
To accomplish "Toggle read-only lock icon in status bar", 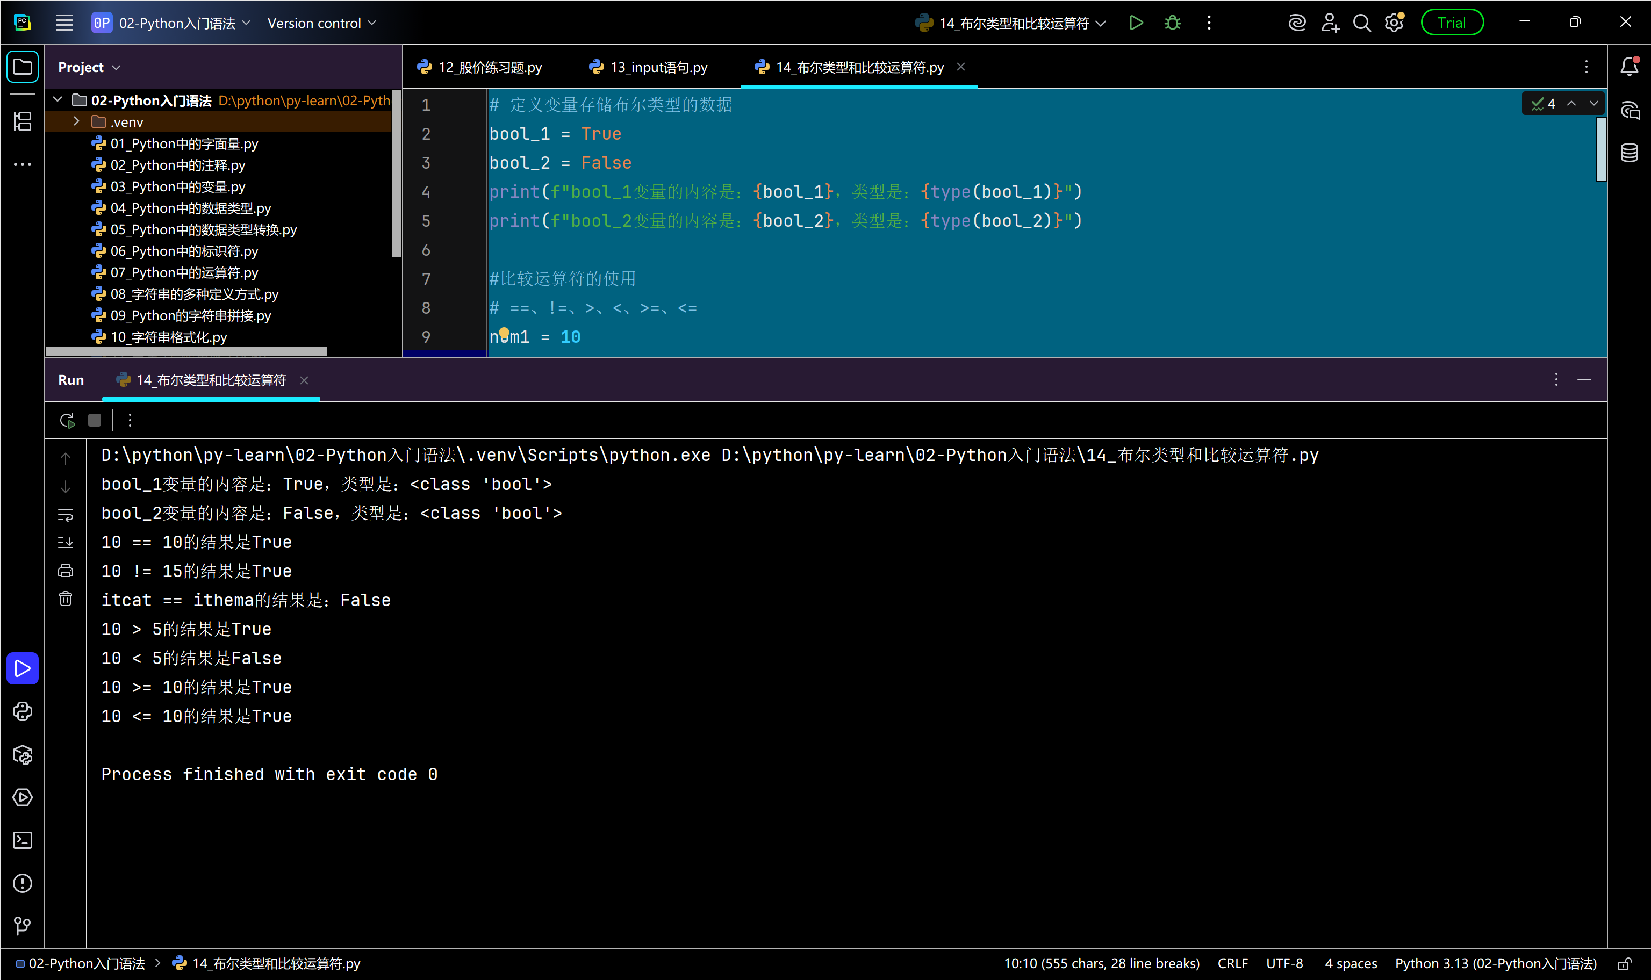I will coord(1625,963).
